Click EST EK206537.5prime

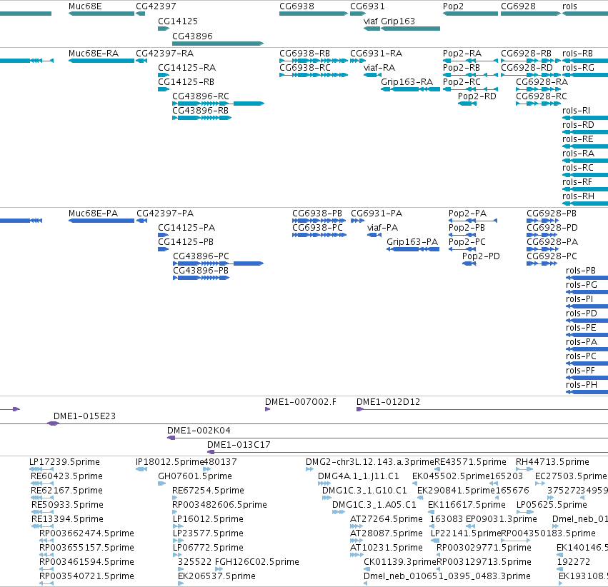coord(216,576)
